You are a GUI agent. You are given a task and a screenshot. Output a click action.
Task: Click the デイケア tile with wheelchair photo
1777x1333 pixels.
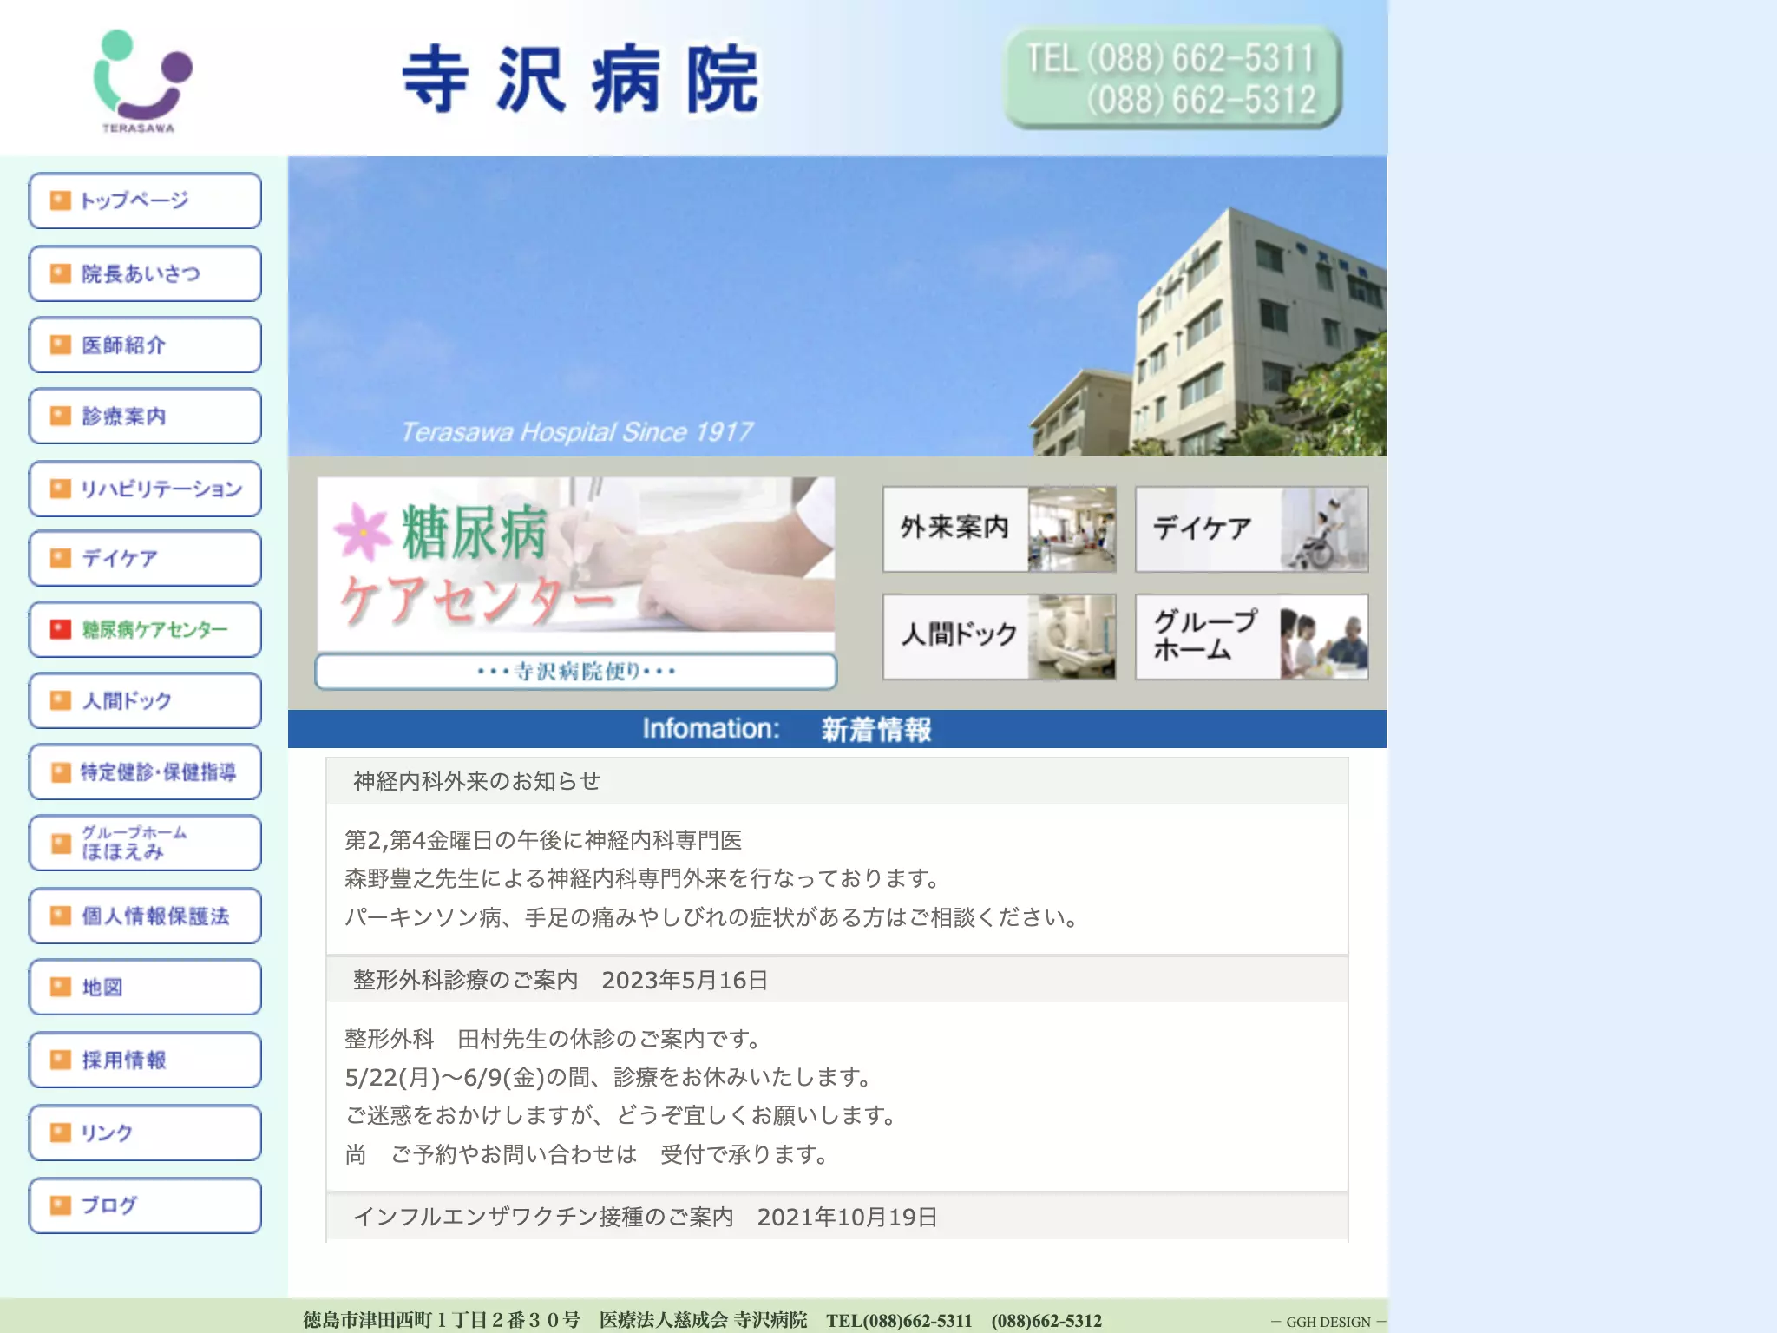click(x=1252, y=529)
